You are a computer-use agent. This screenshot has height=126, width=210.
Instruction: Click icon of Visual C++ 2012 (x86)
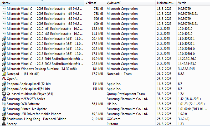click(4, 44)
